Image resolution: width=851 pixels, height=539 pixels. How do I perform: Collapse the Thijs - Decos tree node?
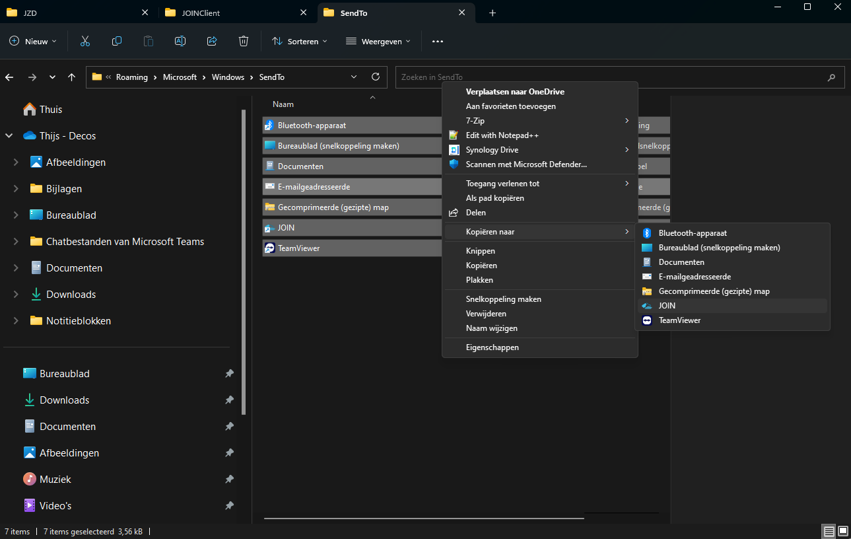(x=9, y=136)
